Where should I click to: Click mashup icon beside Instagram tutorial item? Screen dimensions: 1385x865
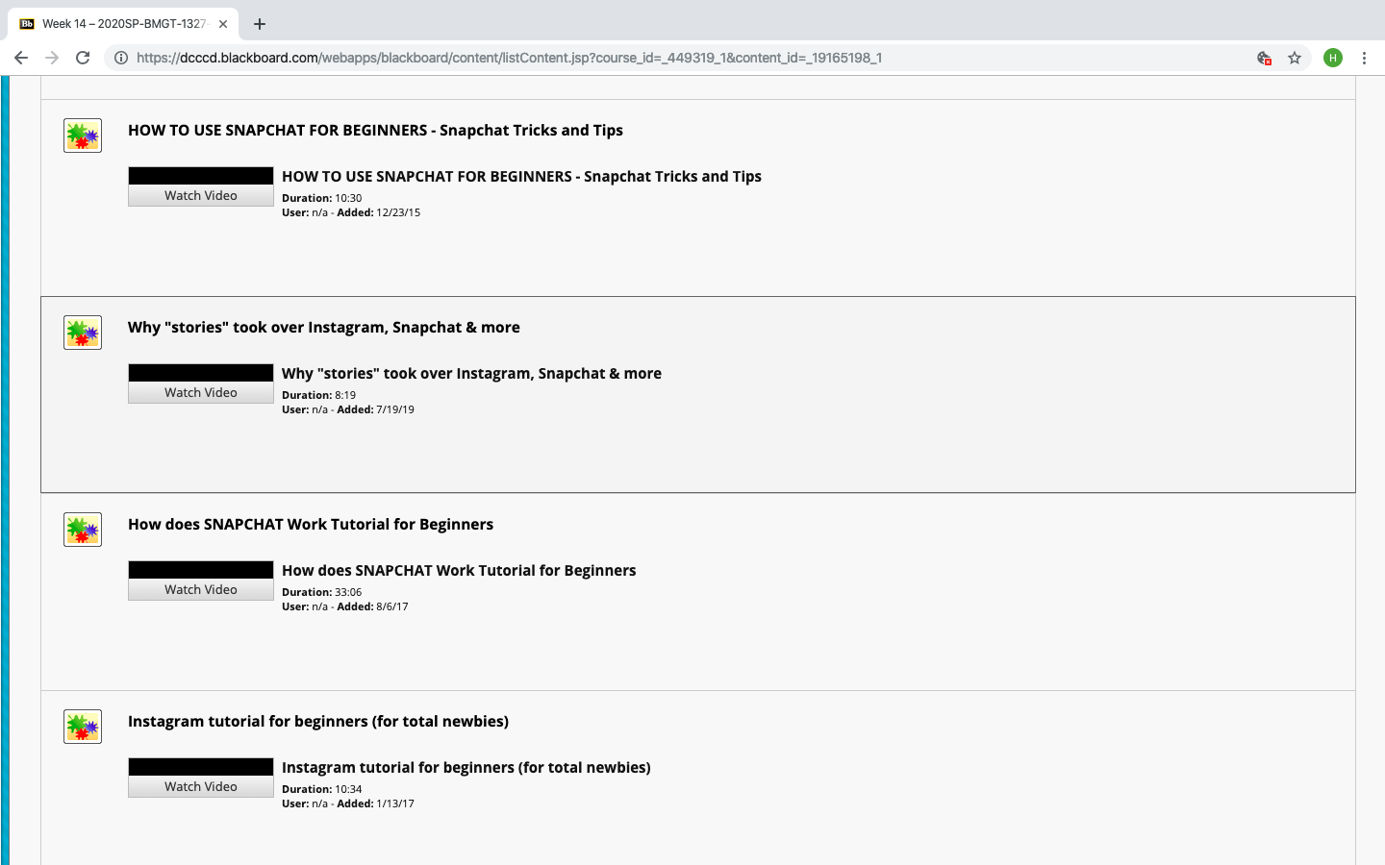pyautogui.click(x=83, y=727)
